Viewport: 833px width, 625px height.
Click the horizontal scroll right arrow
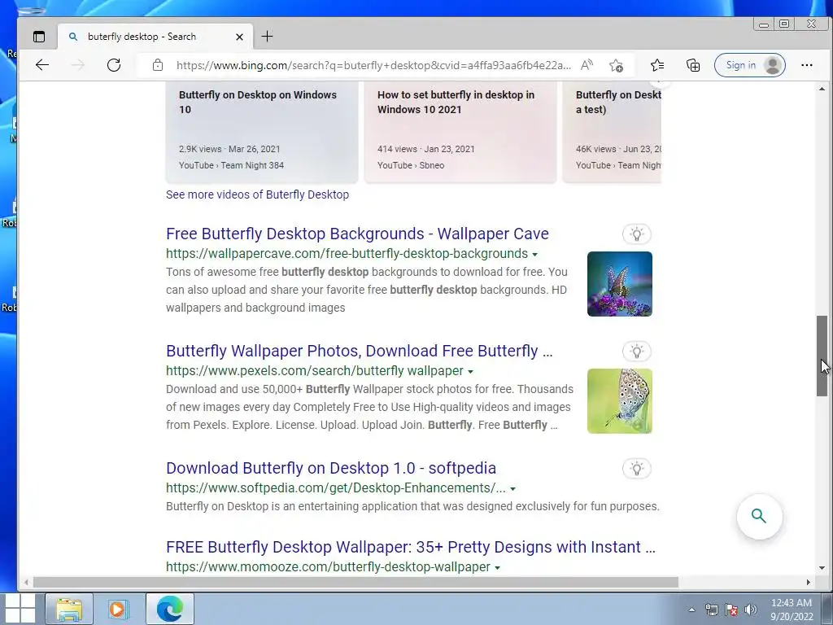click(x=808, y=582)
